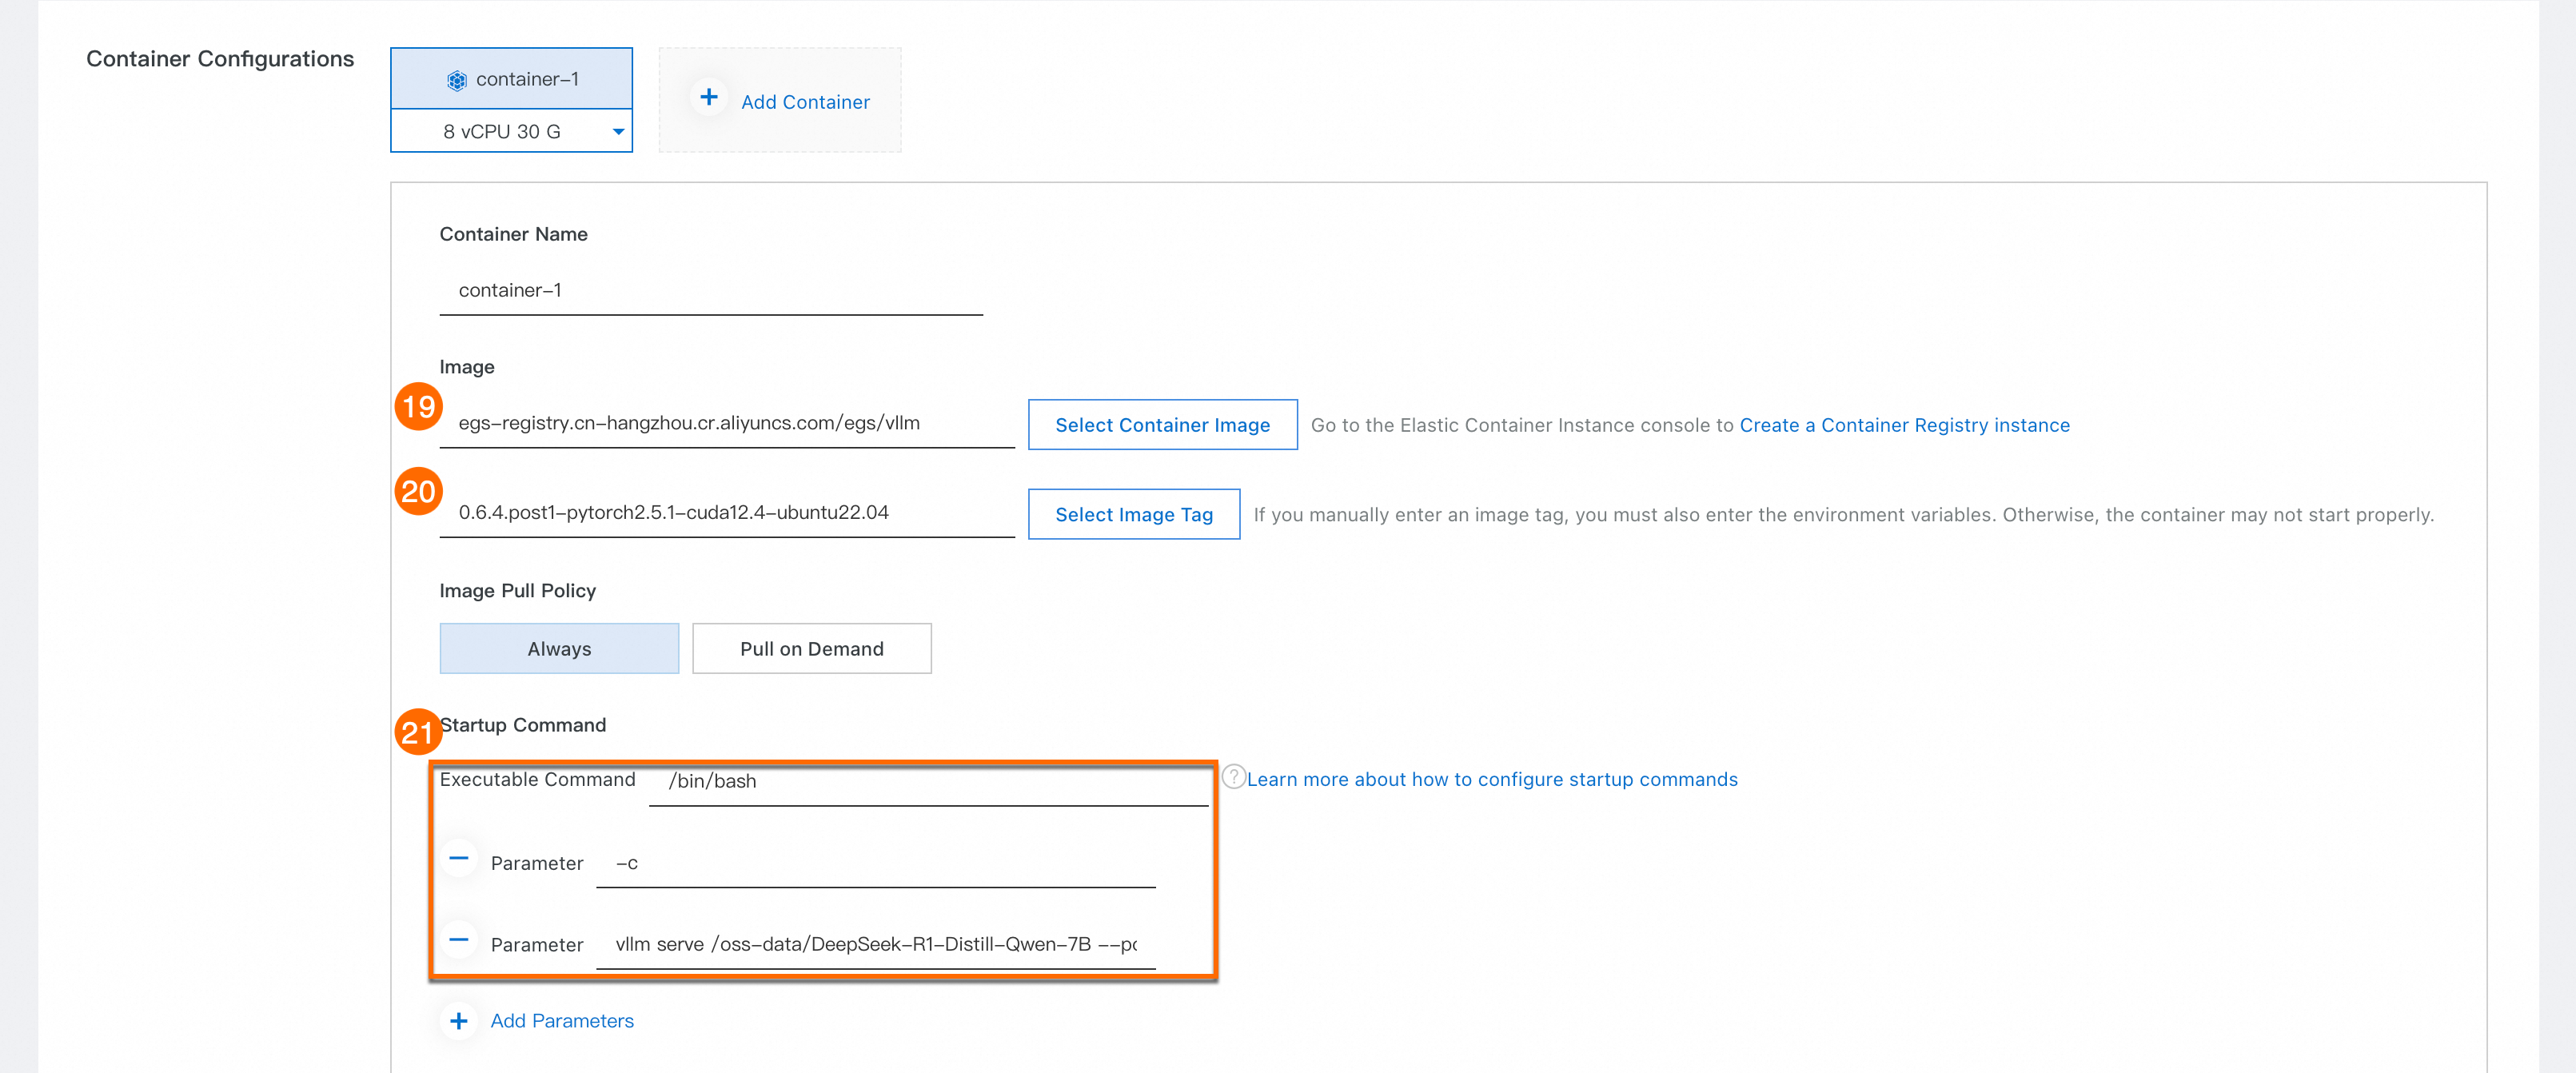Open the vCPU spec dropdown arrow
The height and width of the screenshot is (1073, 2576).
tap(618, 132)
